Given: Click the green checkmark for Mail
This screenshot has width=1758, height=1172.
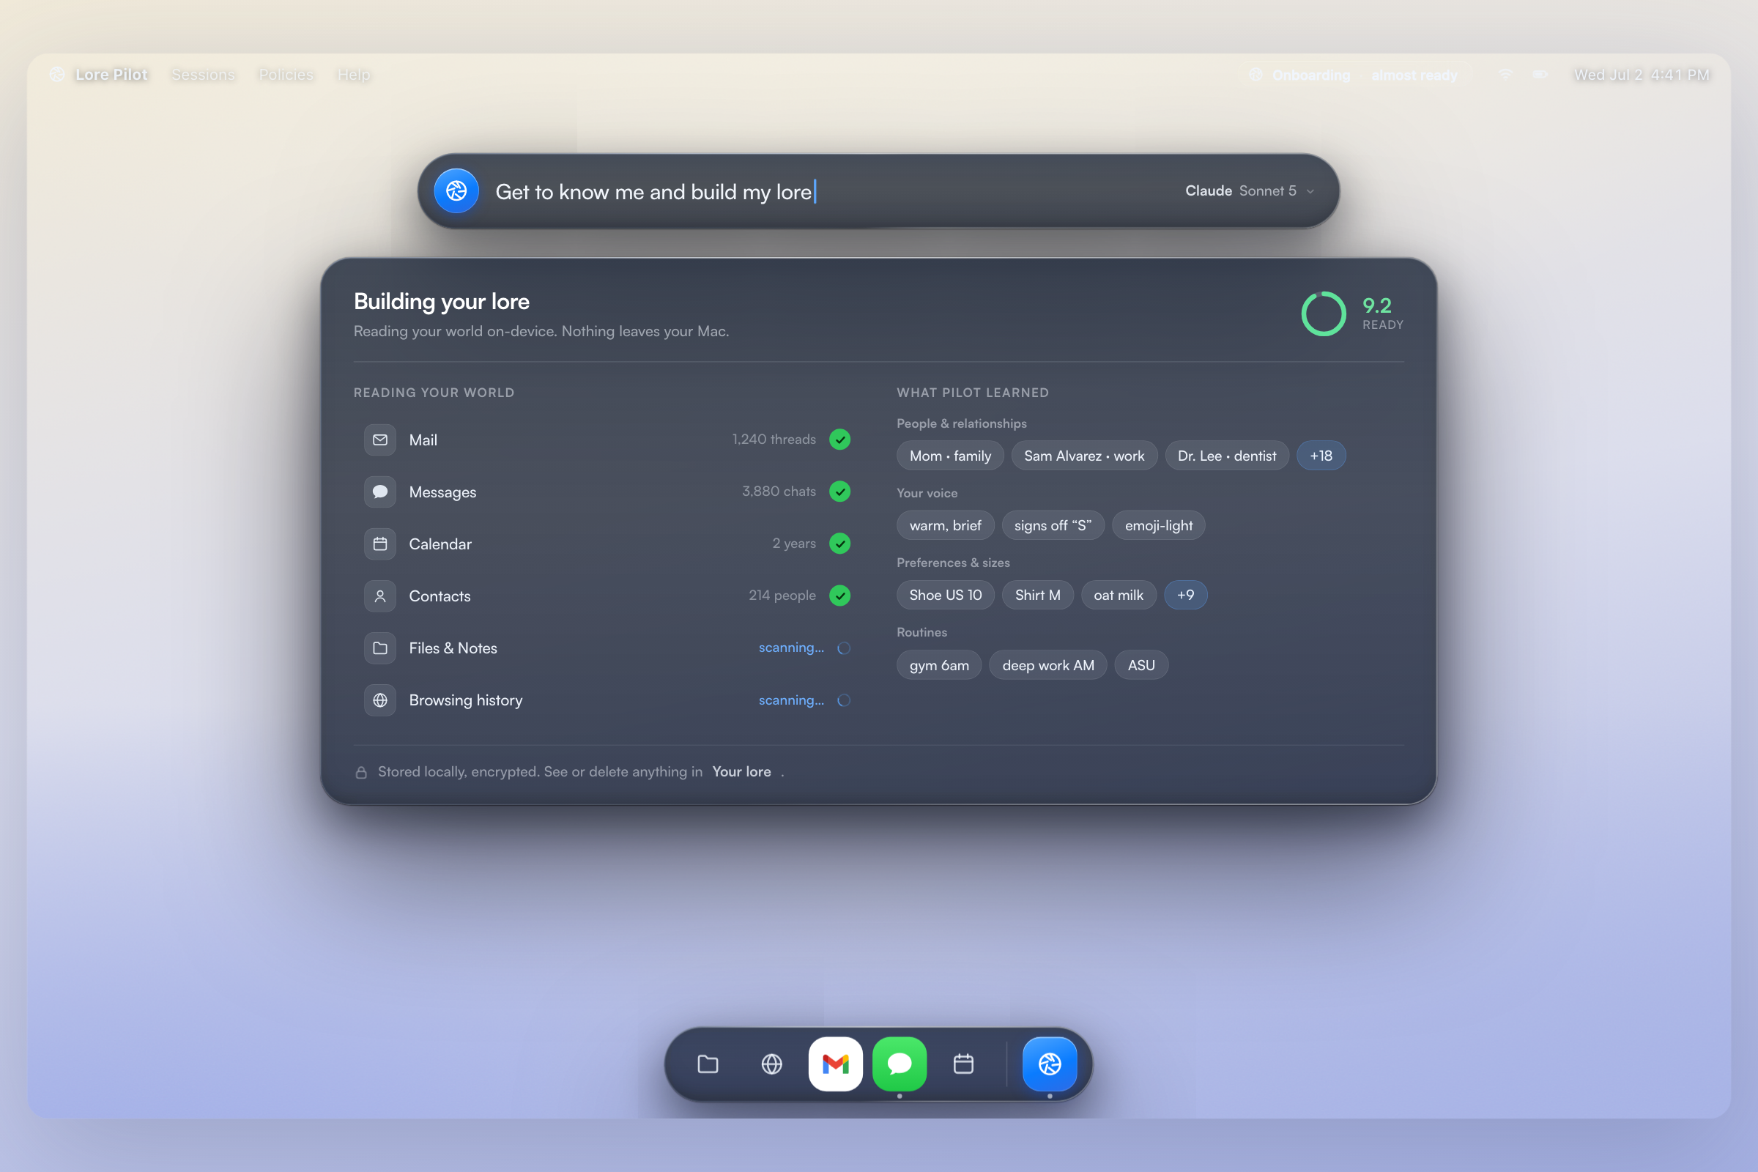Looking at the screenshot, I should point(840,439).
